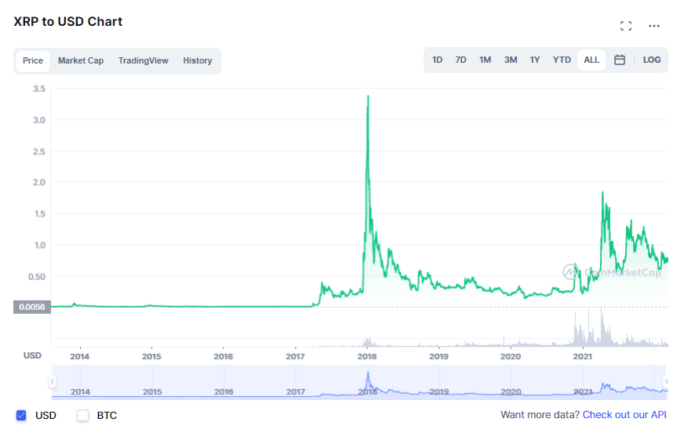Open the Check out our API link

(624, 415)
